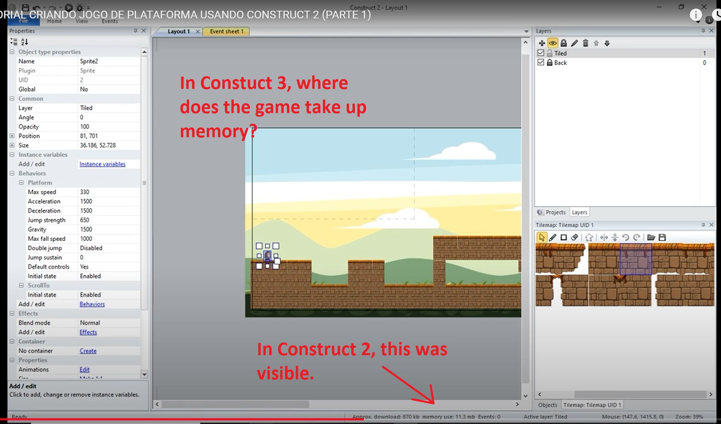Undo using the quick access toolbar

coord(37,7)
